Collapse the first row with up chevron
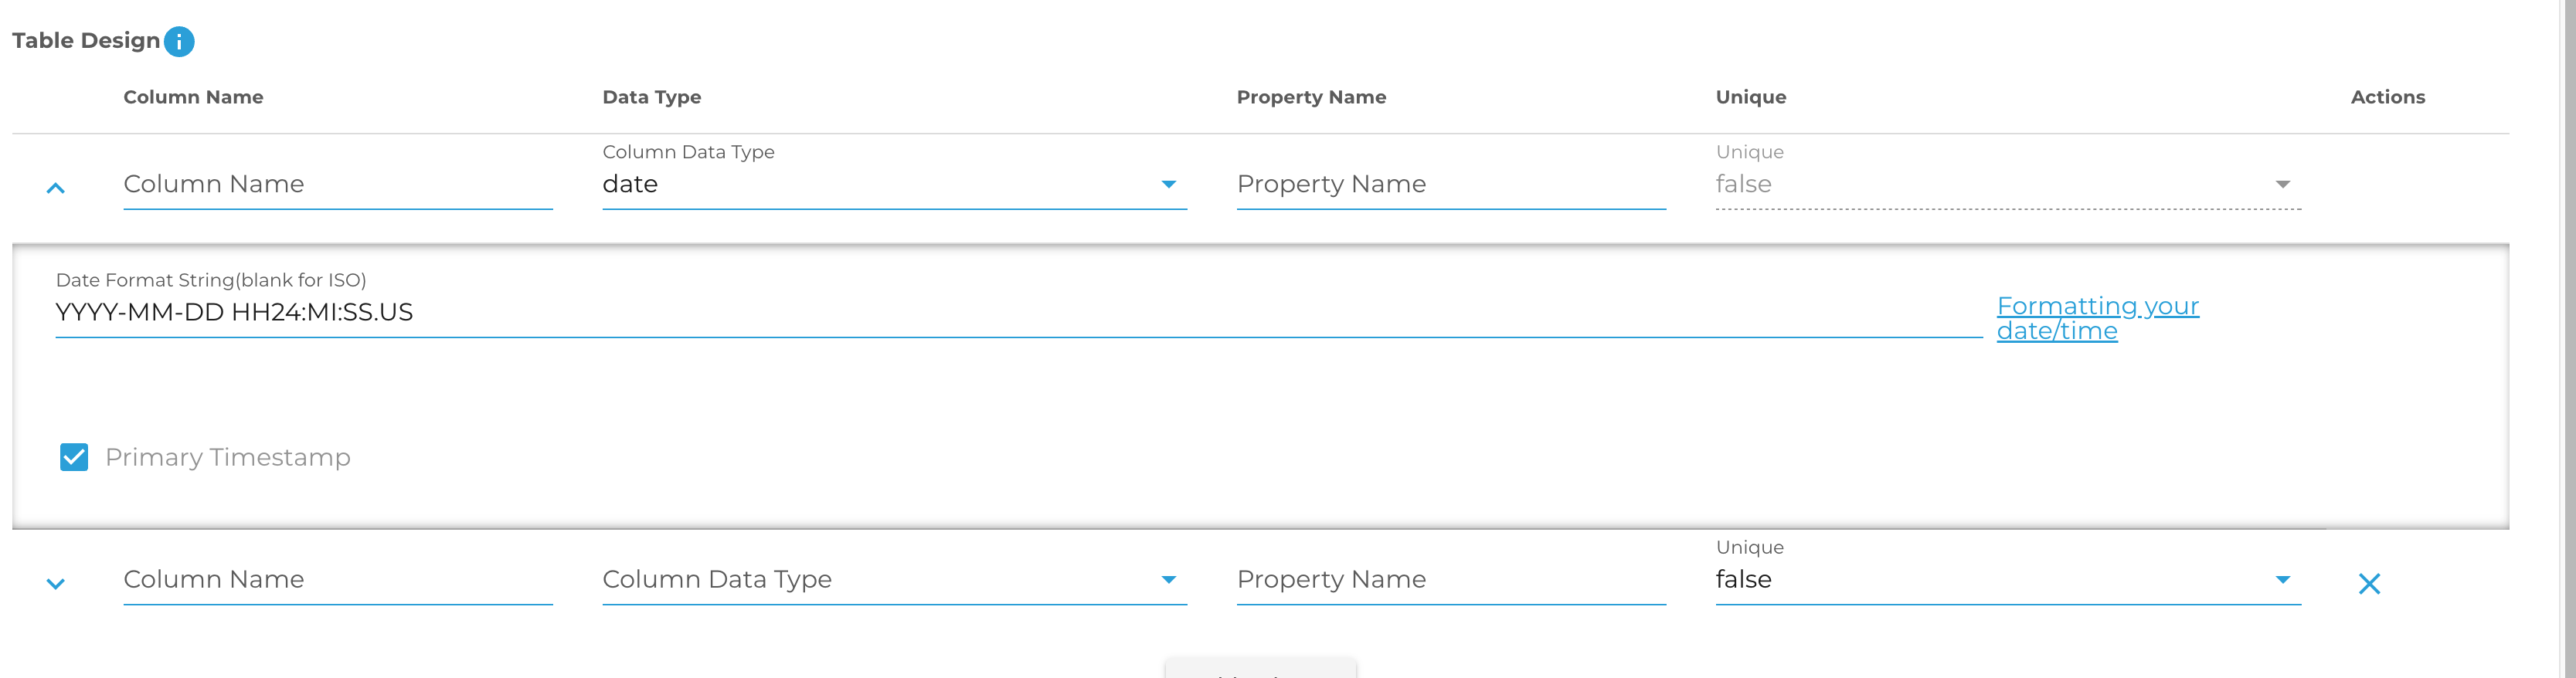The width and height of the screenshot is (2576, 678). (x=56, y=188)
